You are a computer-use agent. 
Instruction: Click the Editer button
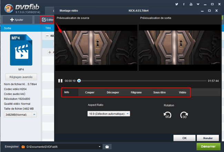pos(47,20)
